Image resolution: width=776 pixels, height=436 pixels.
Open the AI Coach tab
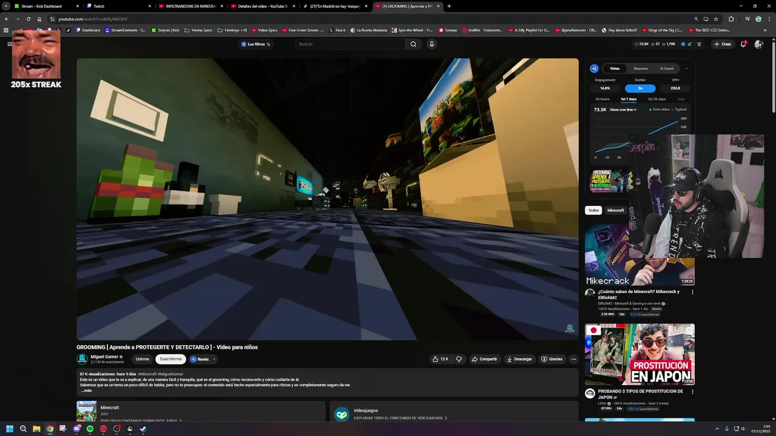(667, 68)
